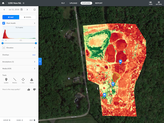
Task: Uncheck the Plant Health layer checkbox
Action: (x=4, y=23)
